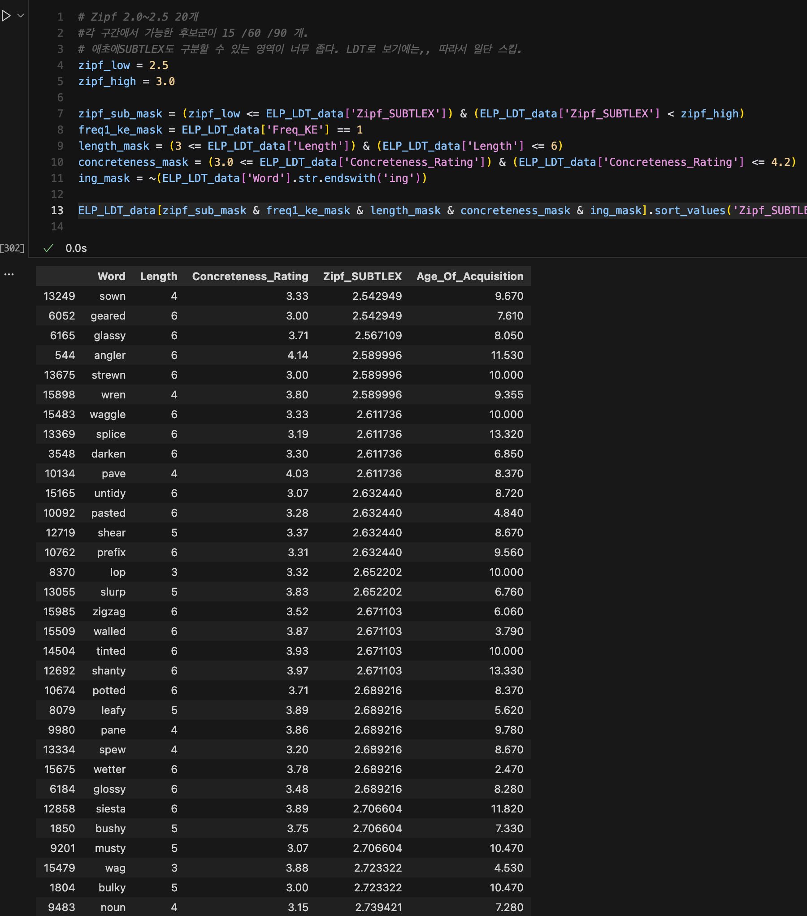Screen dimensions: 807x916
Task: Run the notebook cell with play button
Action: click(6, 16)
